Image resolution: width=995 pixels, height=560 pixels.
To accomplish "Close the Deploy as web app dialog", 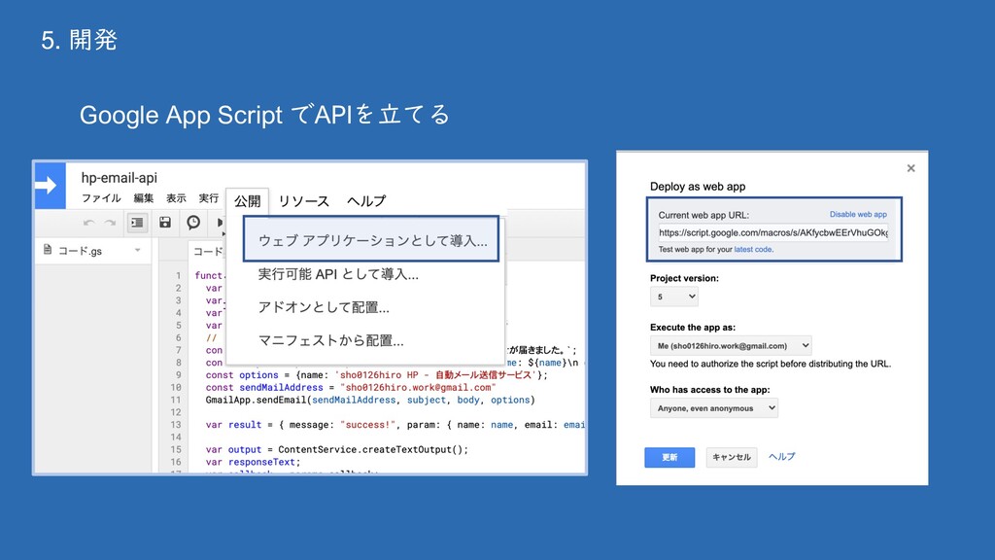I will click(x=910, y=168).
